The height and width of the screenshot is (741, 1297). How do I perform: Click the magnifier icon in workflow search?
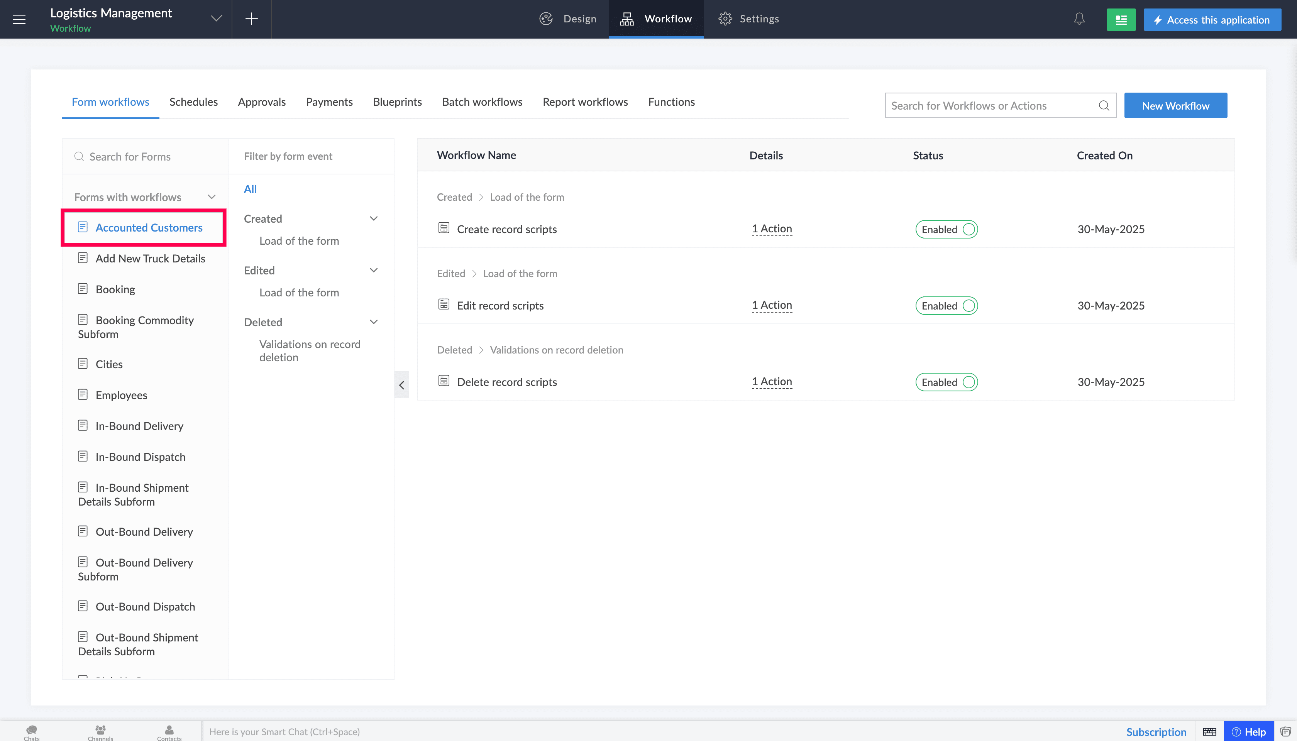[1104, 105]
